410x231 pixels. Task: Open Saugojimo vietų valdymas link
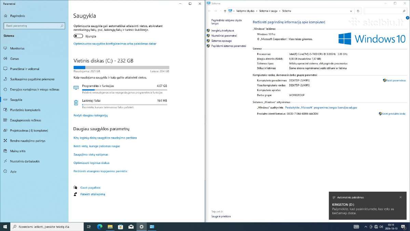(91, 154)
